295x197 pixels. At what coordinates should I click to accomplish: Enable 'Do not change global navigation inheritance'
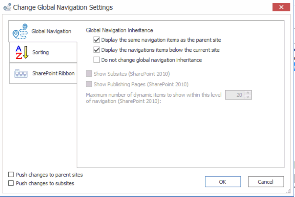click(x=96, y=60)
